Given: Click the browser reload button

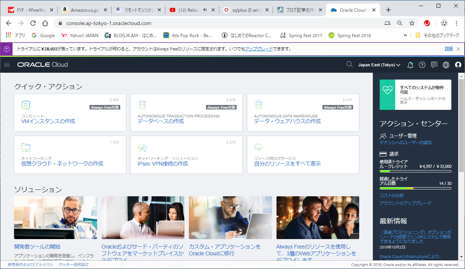Looking at the screenshot, I should point(33,23).
